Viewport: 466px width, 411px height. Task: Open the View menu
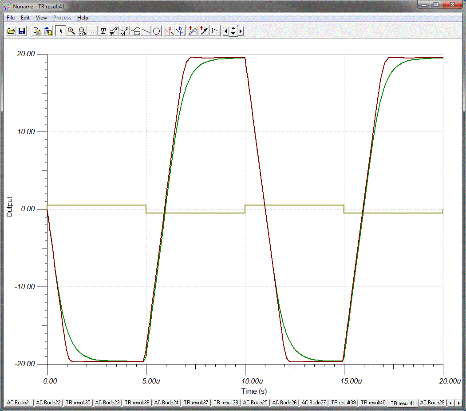41,18
